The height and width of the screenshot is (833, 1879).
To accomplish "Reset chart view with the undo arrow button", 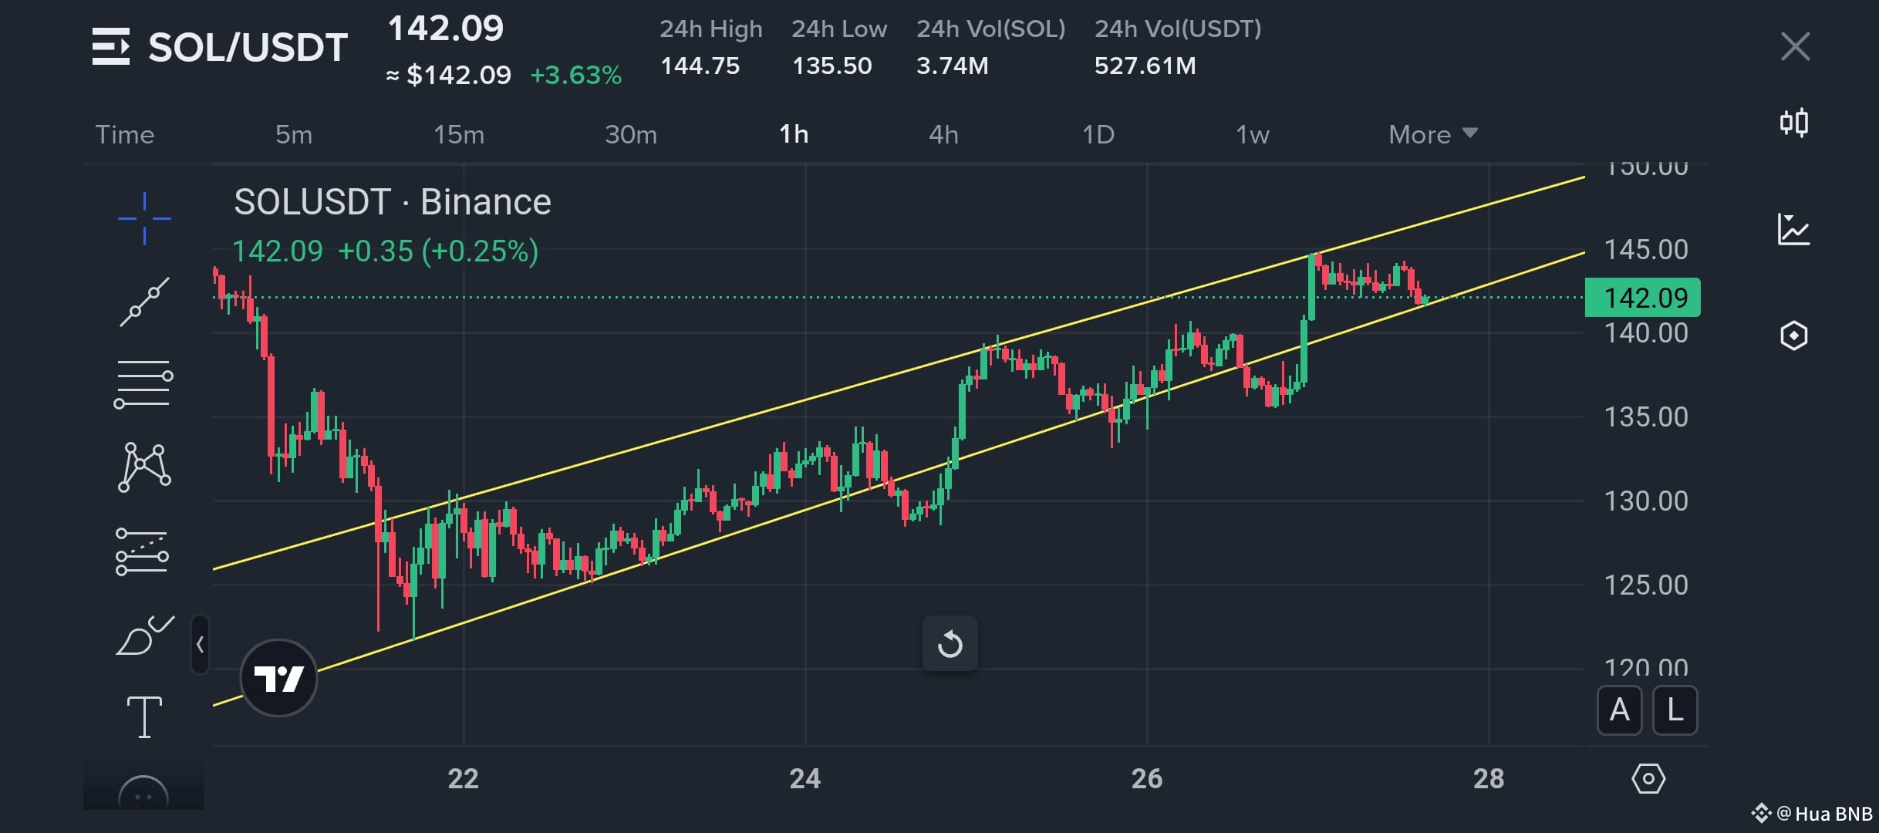I will (x=950, y=643).
